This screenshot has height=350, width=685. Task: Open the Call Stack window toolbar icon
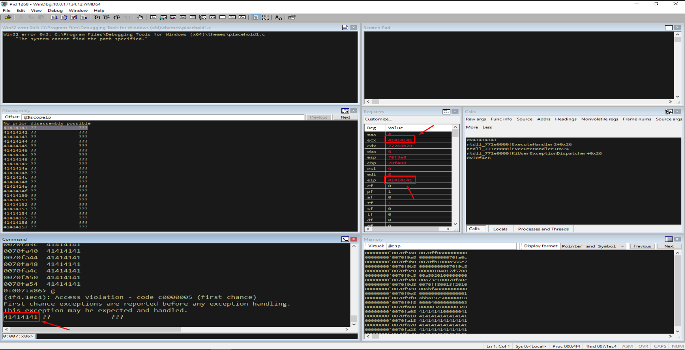pyautogui.click(x=203, y=17)
